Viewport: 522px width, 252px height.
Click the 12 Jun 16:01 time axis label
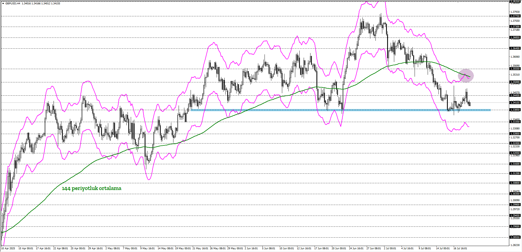304,248
